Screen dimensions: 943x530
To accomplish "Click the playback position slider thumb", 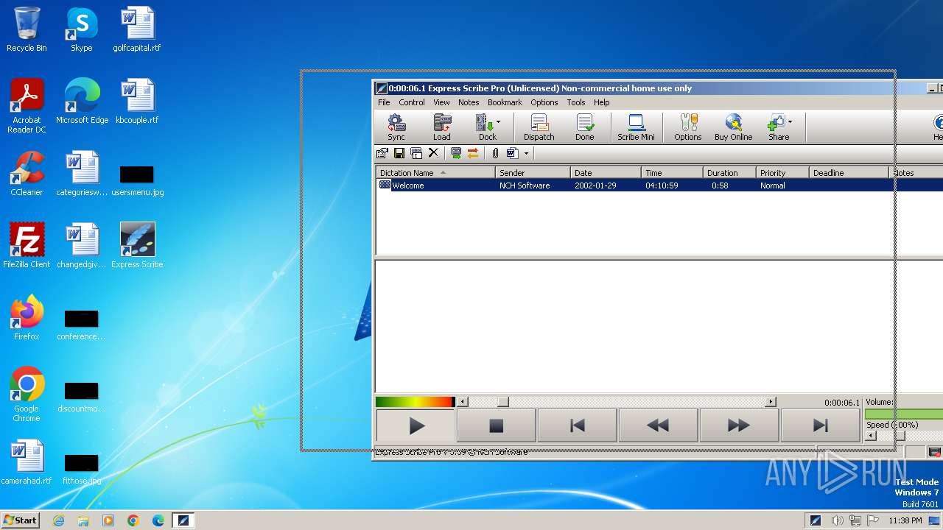I will point(502,402).
